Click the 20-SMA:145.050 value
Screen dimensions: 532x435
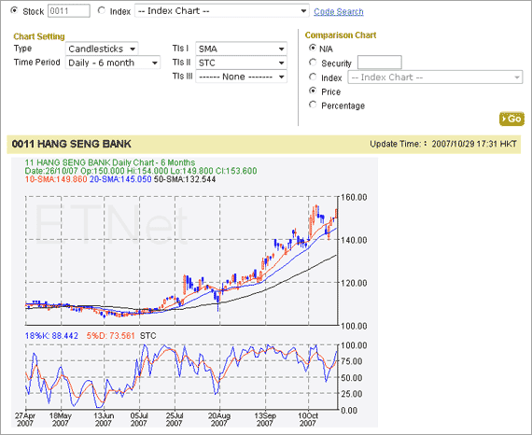pyautogui.click(x=120, y=179)
